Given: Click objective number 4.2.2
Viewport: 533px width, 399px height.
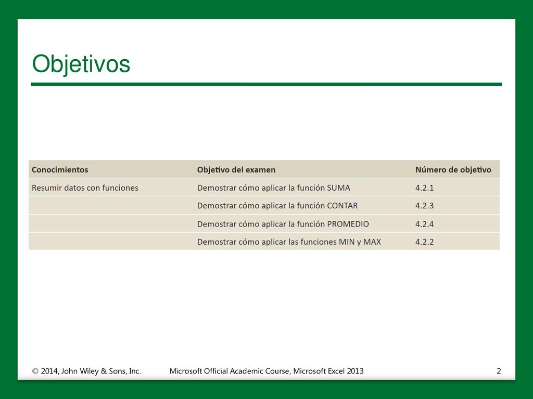Looking at the screenshot, I should (425, 242).
